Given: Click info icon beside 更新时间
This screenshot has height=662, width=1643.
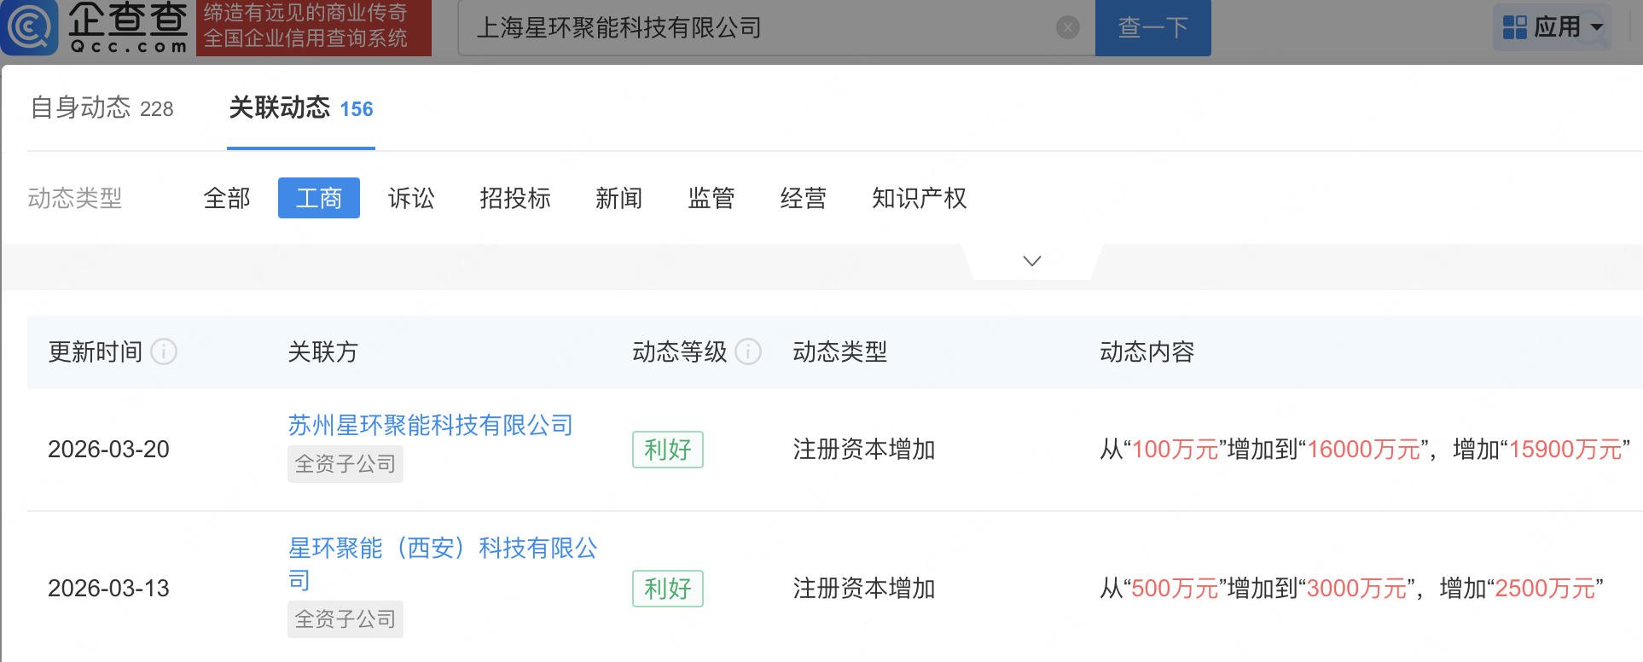Looking at the screenshot, I should coord(164,351).
